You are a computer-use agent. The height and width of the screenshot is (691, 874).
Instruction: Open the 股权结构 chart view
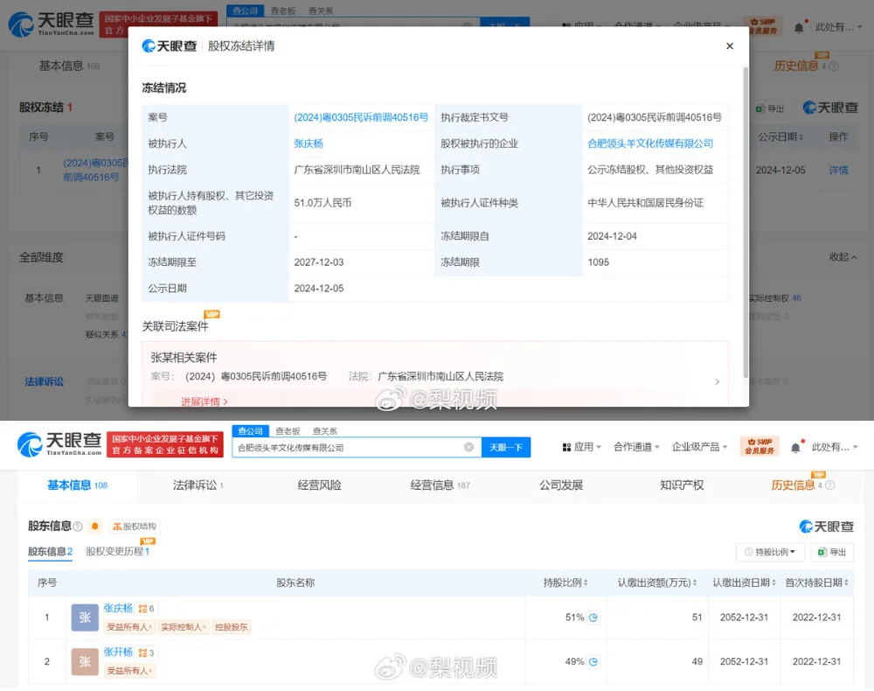coord(135,527)
